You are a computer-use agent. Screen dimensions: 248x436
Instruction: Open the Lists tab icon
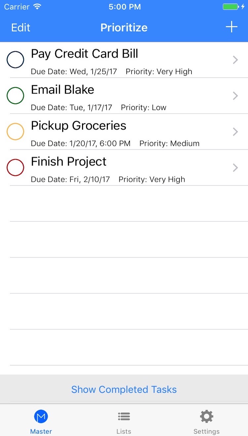point(124,417)
